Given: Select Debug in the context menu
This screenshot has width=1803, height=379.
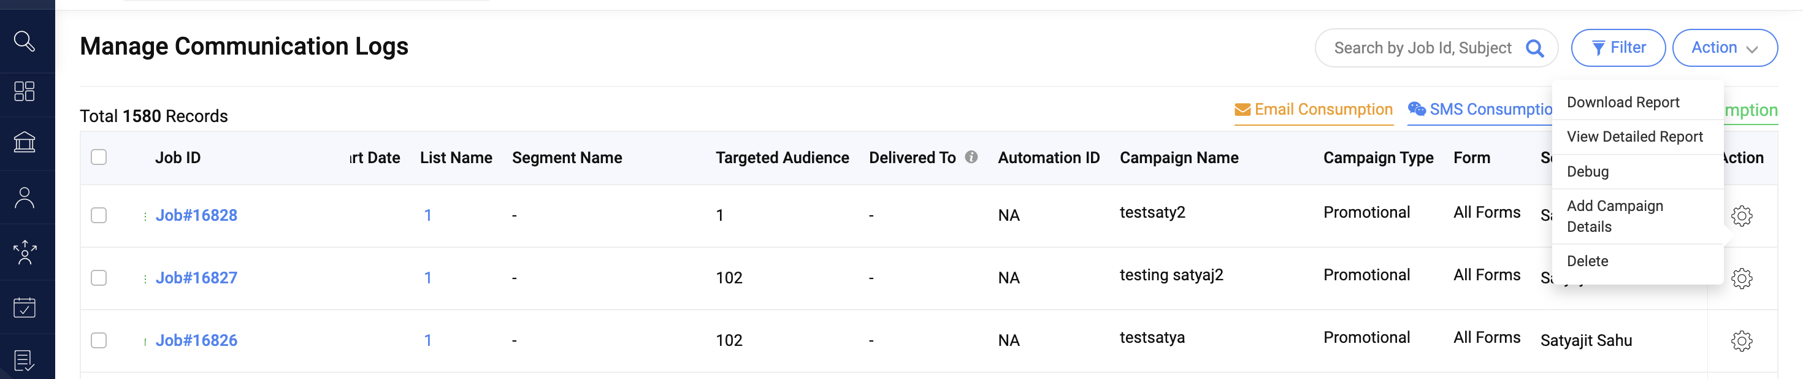Looking at the screenshot, I should tap(1587, 172).
